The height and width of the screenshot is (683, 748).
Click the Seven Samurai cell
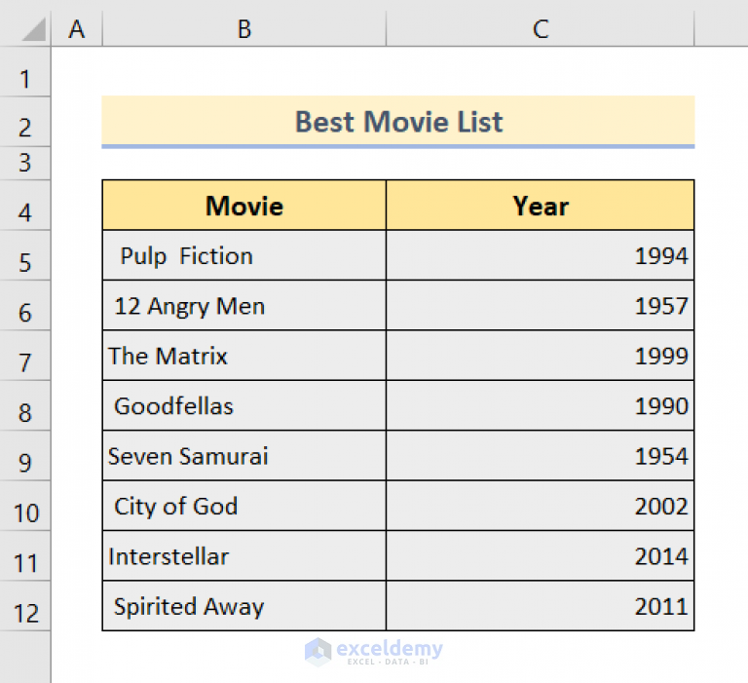pos(243,456)
